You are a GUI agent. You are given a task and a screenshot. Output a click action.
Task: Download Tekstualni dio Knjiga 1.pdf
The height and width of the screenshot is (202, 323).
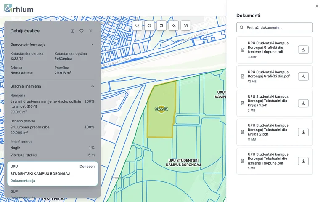303,103
